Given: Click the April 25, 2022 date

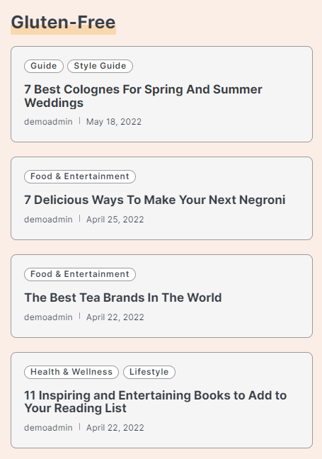Looking at the screenshot, I should point(115,220).
